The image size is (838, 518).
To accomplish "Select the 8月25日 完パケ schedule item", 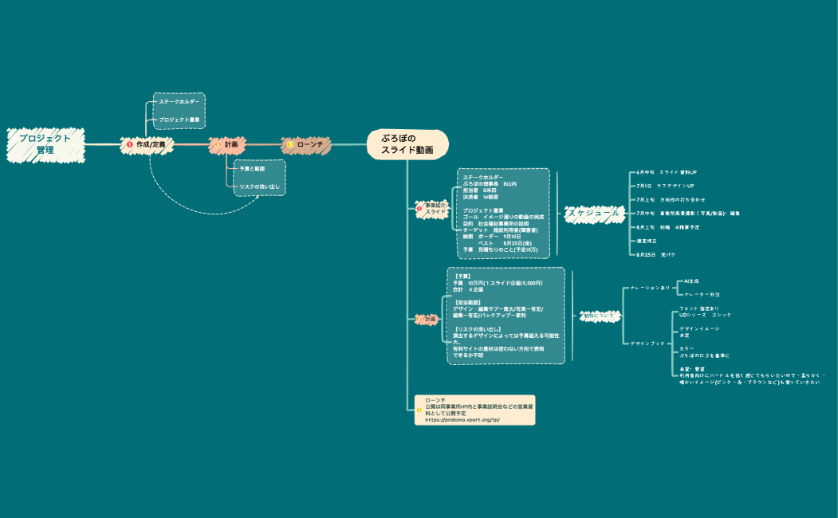I will (x=656, y=254).
